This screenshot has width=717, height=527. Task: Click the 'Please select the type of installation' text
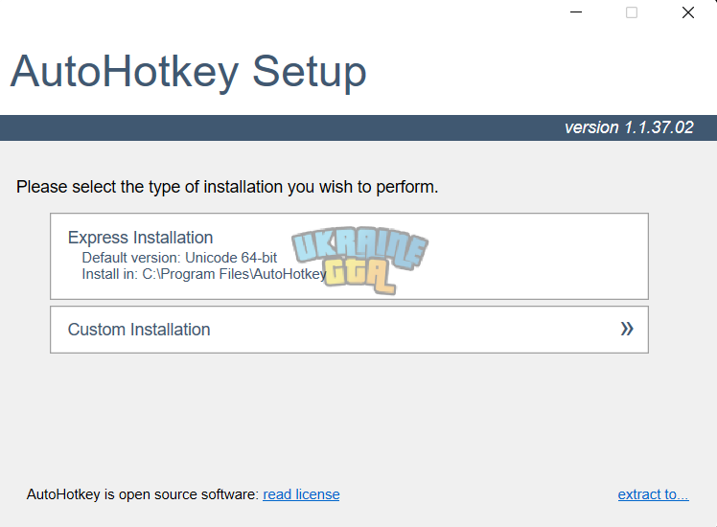click(227, 187)
